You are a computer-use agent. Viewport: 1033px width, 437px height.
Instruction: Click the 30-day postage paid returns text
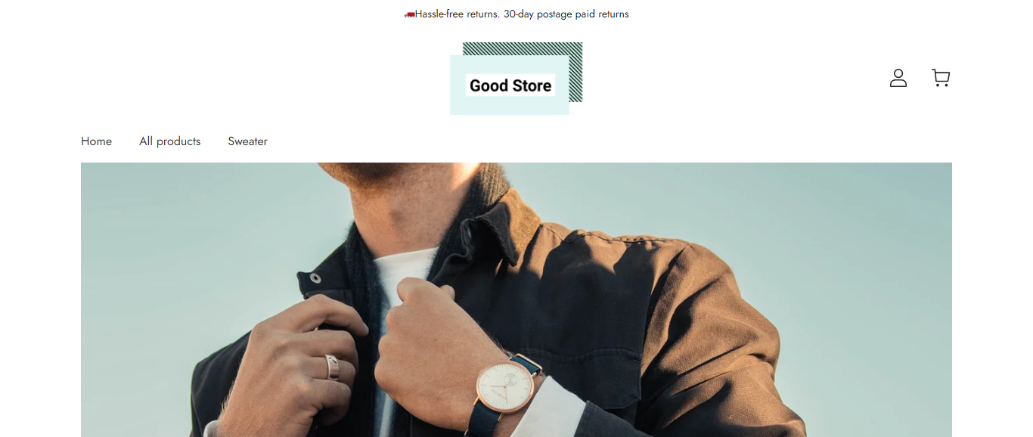pos(566,14)
